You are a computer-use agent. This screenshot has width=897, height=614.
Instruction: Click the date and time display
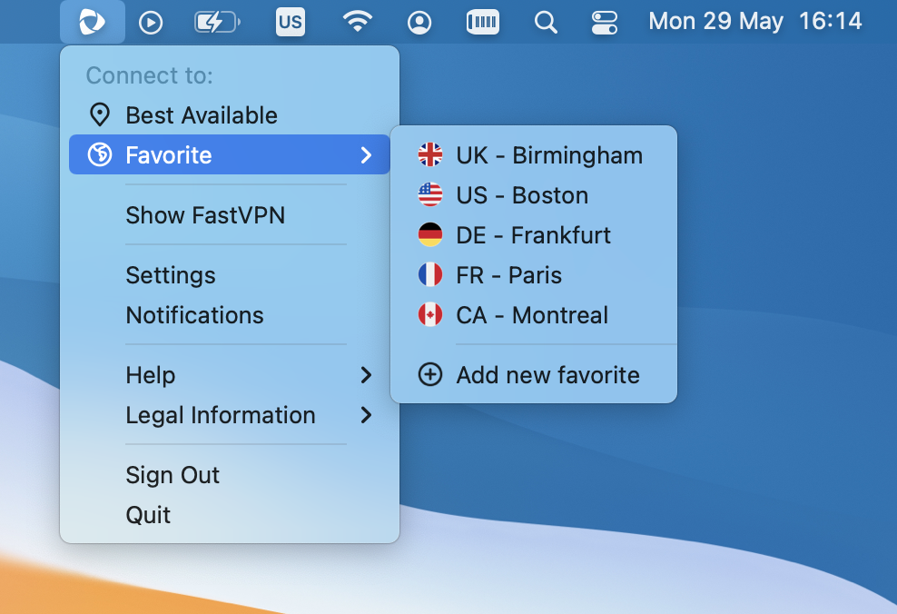[755, 22]
